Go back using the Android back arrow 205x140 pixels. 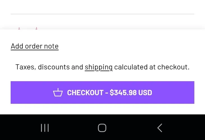click(x=160, y=128)
